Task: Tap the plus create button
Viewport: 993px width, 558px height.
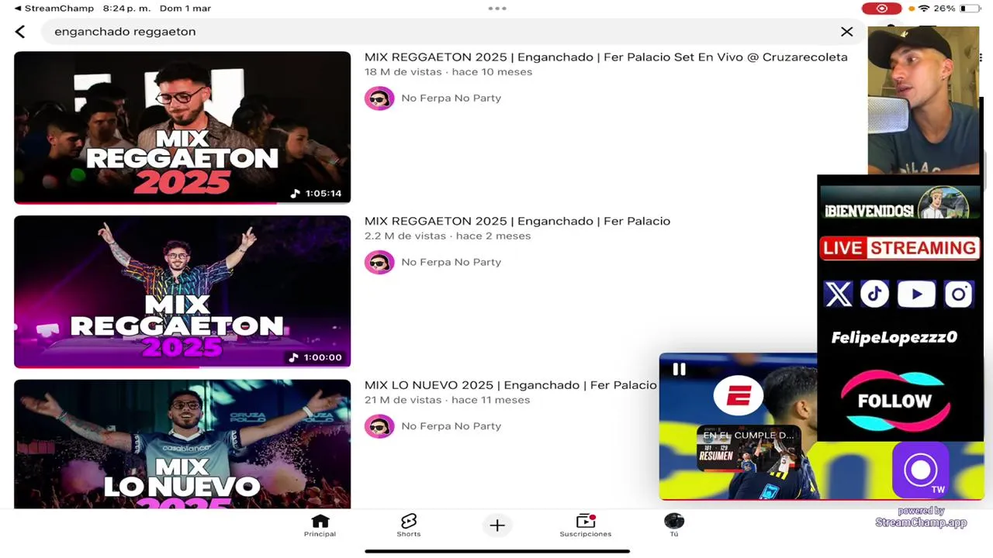Action: click(x=497, y=525)
